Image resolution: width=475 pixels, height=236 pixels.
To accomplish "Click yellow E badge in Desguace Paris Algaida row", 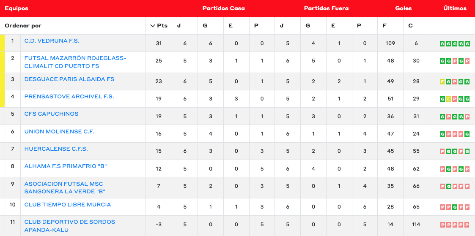I will (x=442, y=82).
